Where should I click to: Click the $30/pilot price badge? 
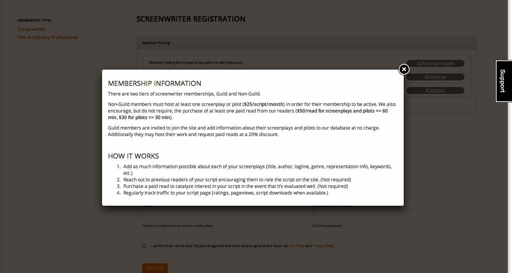(435, 90)
